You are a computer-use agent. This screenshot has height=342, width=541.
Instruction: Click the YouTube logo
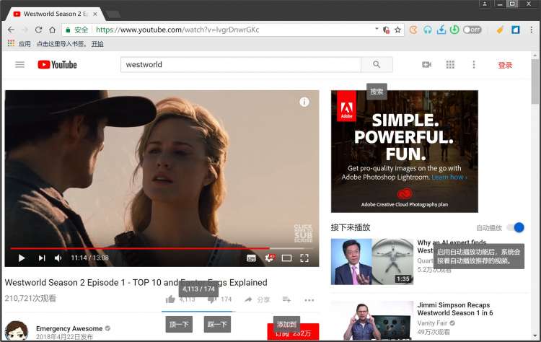coord(57,64)
